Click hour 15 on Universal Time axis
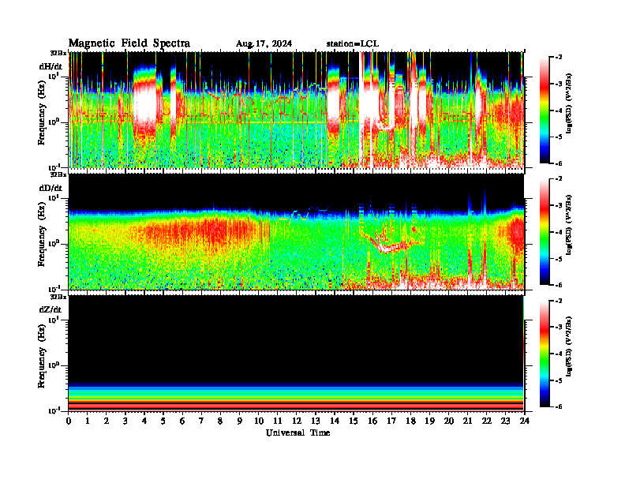 point(354,421)
